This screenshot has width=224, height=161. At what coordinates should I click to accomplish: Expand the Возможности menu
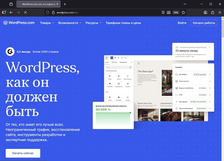click(x=69, y=23)
